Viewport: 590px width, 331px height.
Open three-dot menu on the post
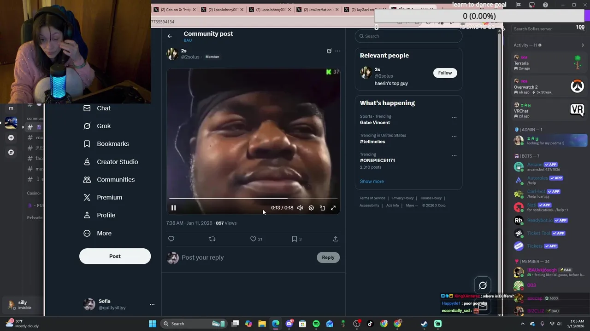tap(337, 51)
